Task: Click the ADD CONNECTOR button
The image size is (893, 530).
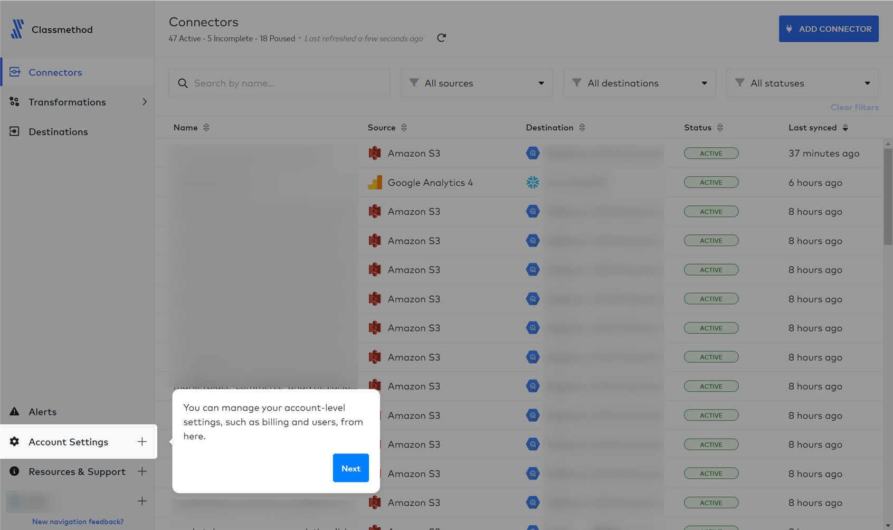Action: click(828, 29)
